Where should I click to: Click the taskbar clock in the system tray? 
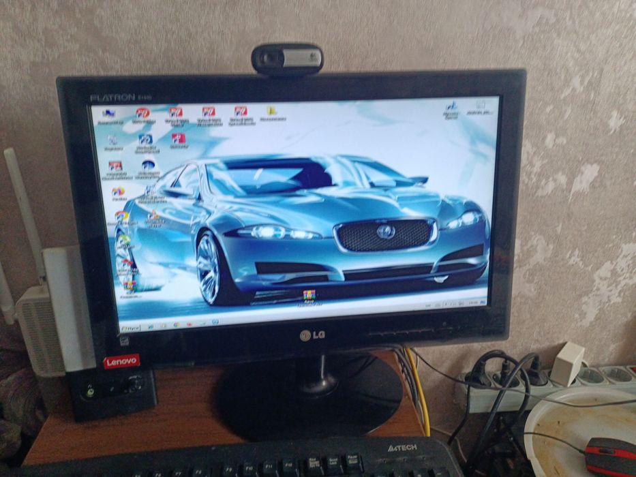(473, 303)
